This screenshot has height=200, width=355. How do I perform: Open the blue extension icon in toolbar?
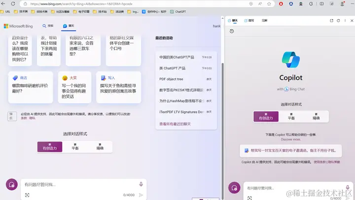coord(291,4)
